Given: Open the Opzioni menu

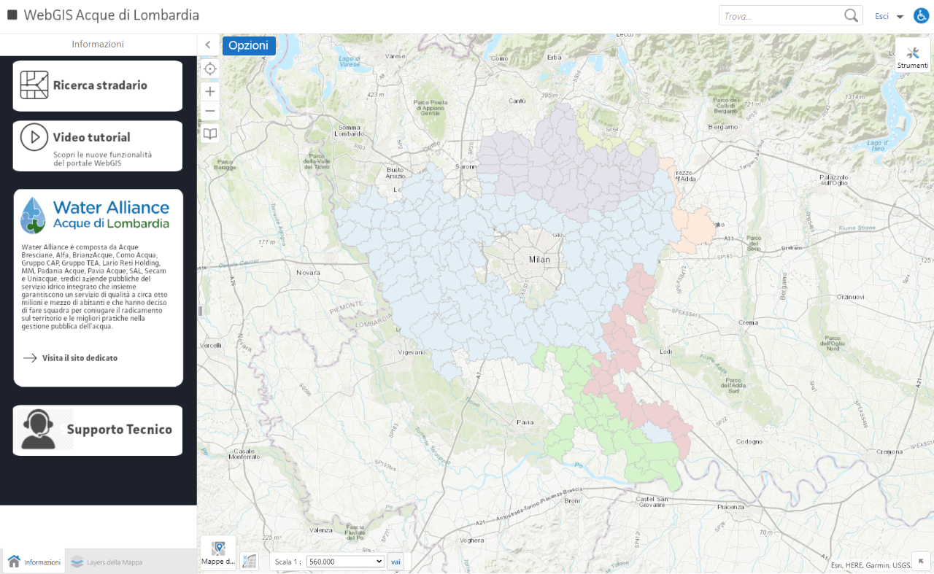Looking at the screenshot, I should 249,44.
